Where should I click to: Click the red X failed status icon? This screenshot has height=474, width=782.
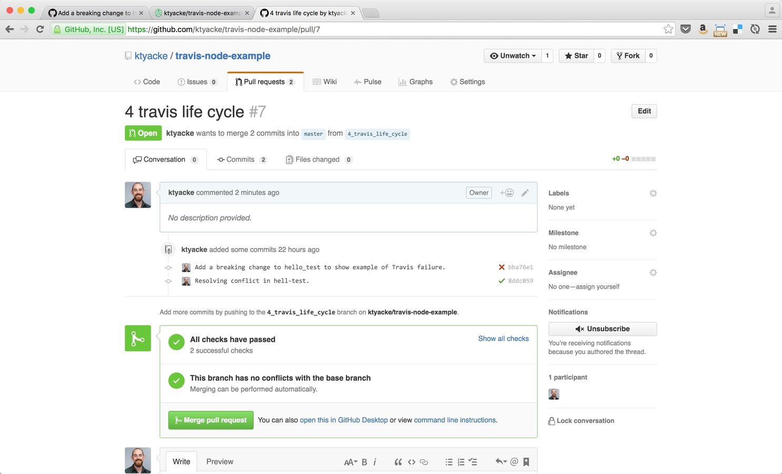click(x=501, y=267)
